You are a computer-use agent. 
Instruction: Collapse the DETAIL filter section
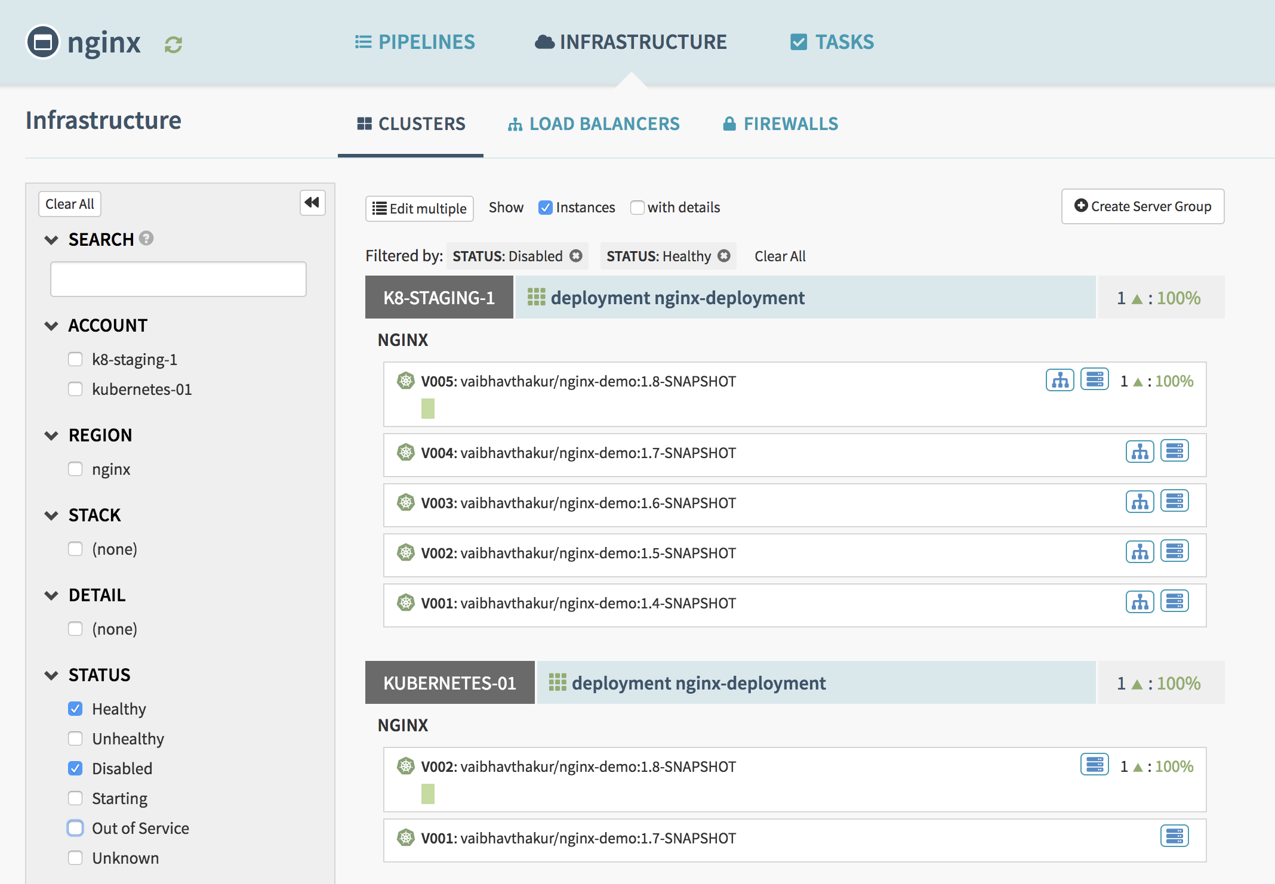click(51, 595)
